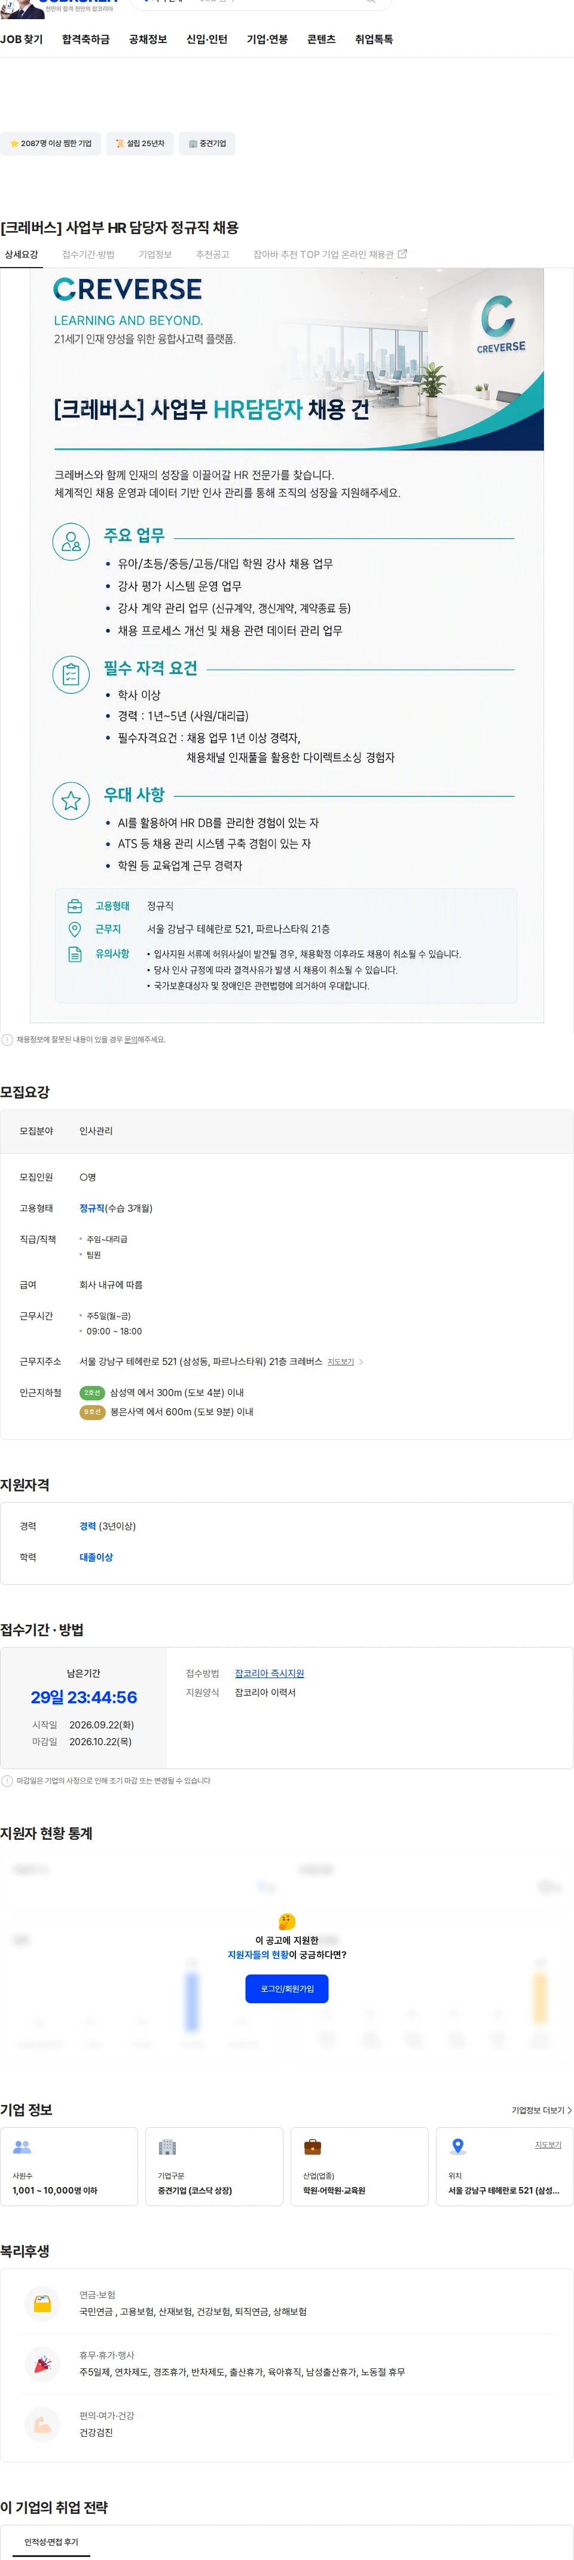Click 잡코리아 즉시지원 link
This screenshot has height=2560, width=574.
(269, 1673)
